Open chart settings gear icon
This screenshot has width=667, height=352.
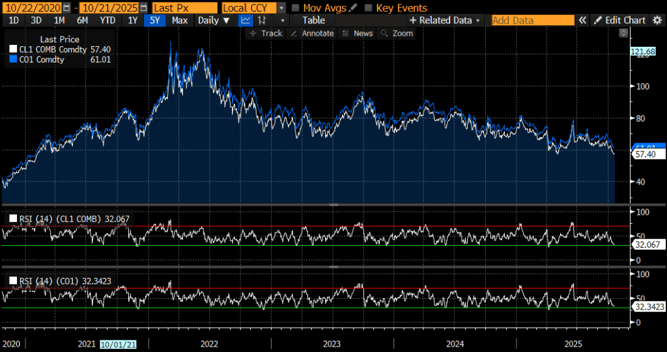coord(658,20)
